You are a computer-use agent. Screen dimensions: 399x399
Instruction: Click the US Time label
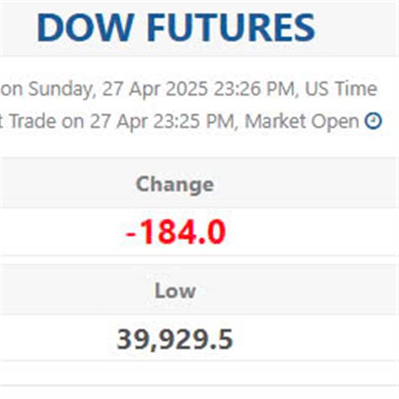point(340,88)
